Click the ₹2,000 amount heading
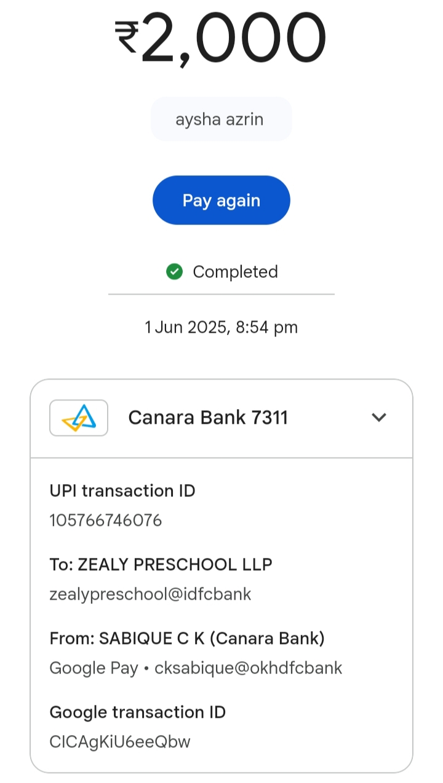 point(234,38)
